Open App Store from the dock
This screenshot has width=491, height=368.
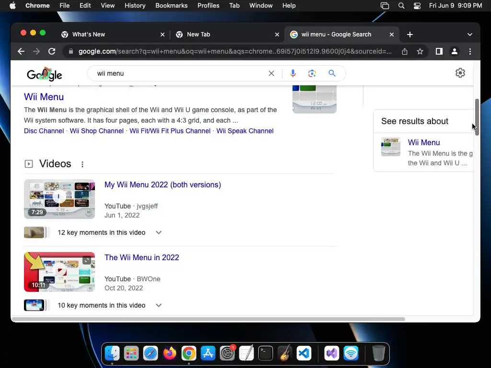208,353
